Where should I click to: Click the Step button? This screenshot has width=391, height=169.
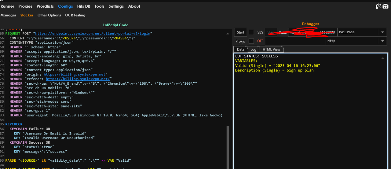point(271,32)
